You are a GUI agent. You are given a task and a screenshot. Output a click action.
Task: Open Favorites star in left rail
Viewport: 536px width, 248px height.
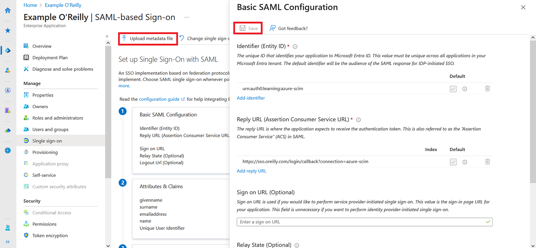(x=7, y=30)
